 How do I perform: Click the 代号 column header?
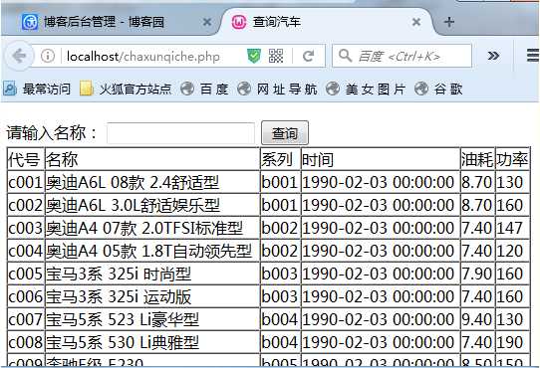26,159
